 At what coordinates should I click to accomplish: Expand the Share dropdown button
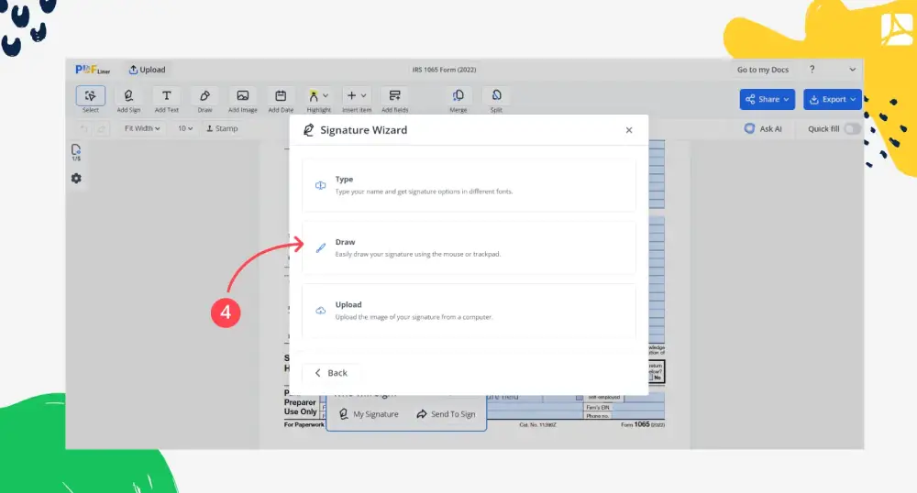tap(768, 99)
